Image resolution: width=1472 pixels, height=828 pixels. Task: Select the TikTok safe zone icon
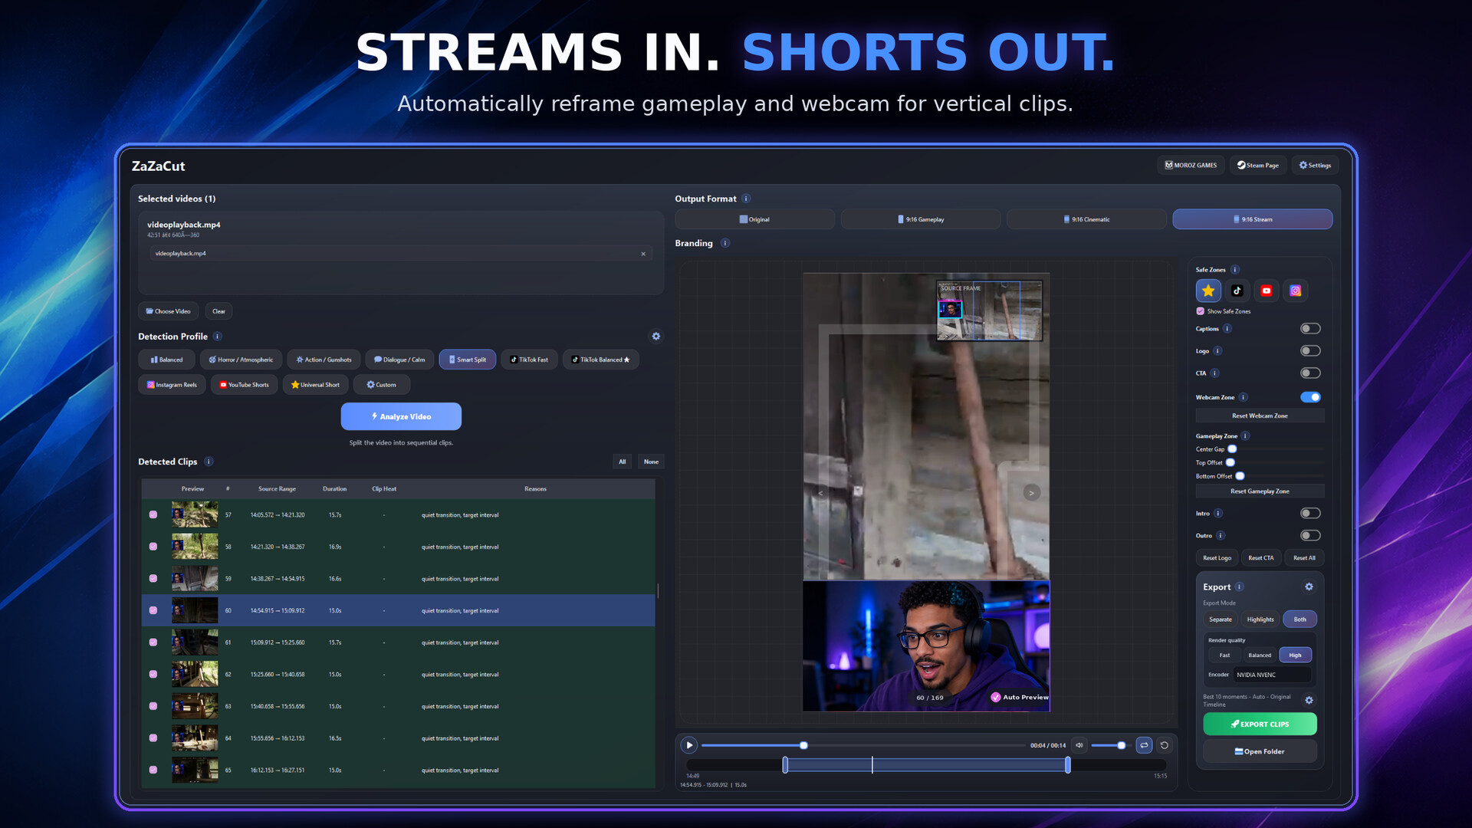tap(1237, 291)
